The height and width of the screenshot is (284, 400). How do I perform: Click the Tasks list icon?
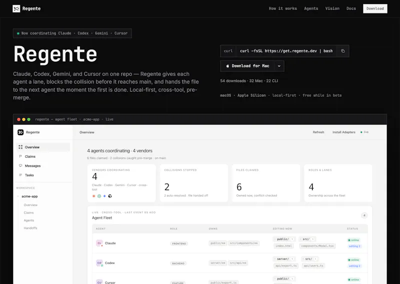click(20, 175)
